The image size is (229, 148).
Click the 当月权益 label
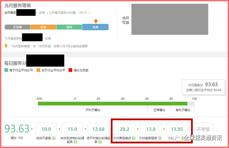[126, 20]
